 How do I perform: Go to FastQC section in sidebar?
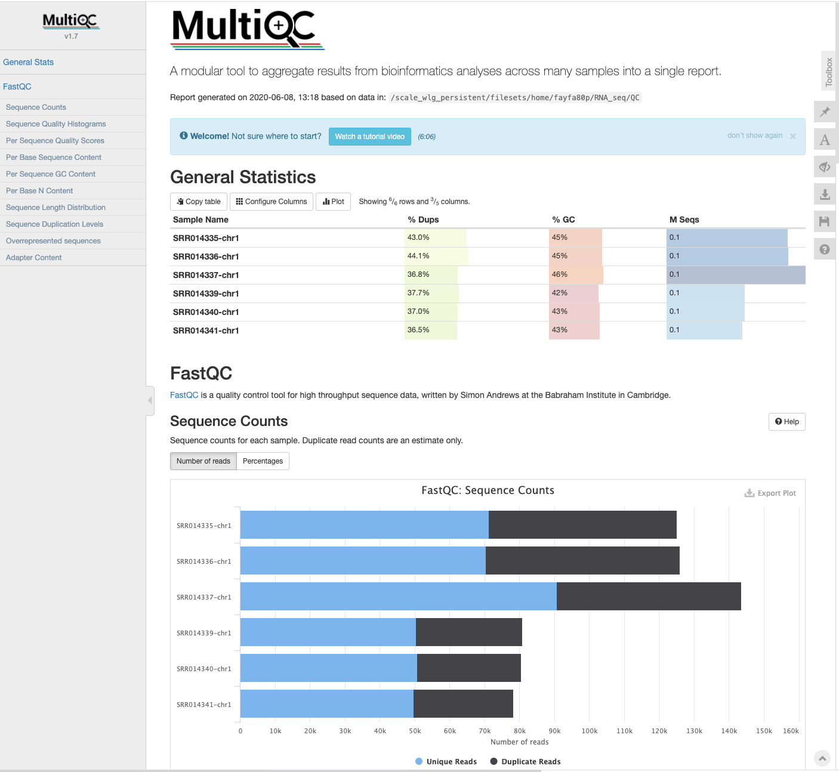[17, 87]
